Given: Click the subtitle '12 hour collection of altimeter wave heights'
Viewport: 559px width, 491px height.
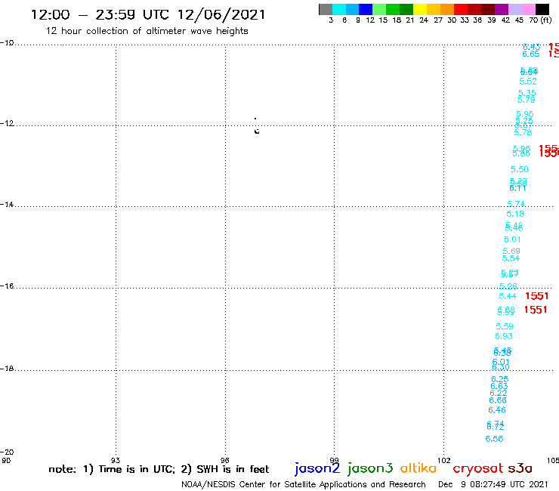Looking at the screenshot, I should click(x=147, y=31).
